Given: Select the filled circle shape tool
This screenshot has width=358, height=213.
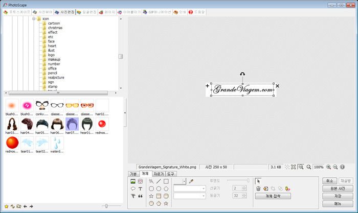Looking at the screenshot, I should 151,203.
